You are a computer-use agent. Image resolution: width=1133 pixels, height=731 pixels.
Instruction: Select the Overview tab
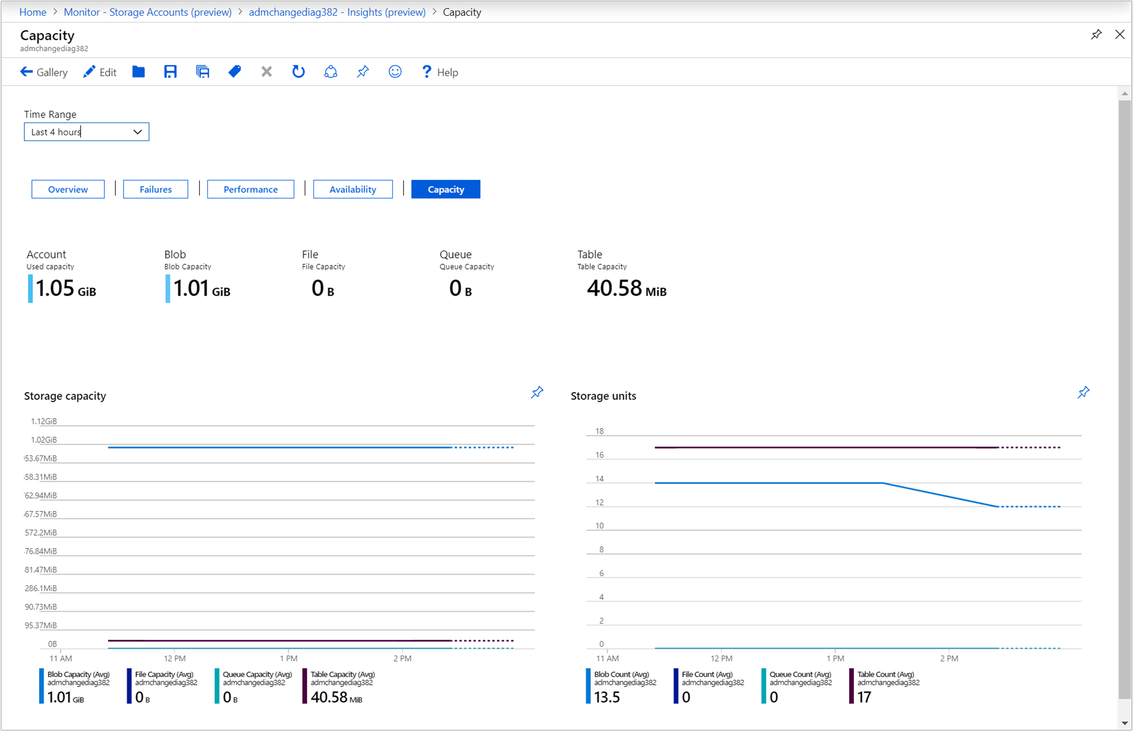click(x=68, y=188)
